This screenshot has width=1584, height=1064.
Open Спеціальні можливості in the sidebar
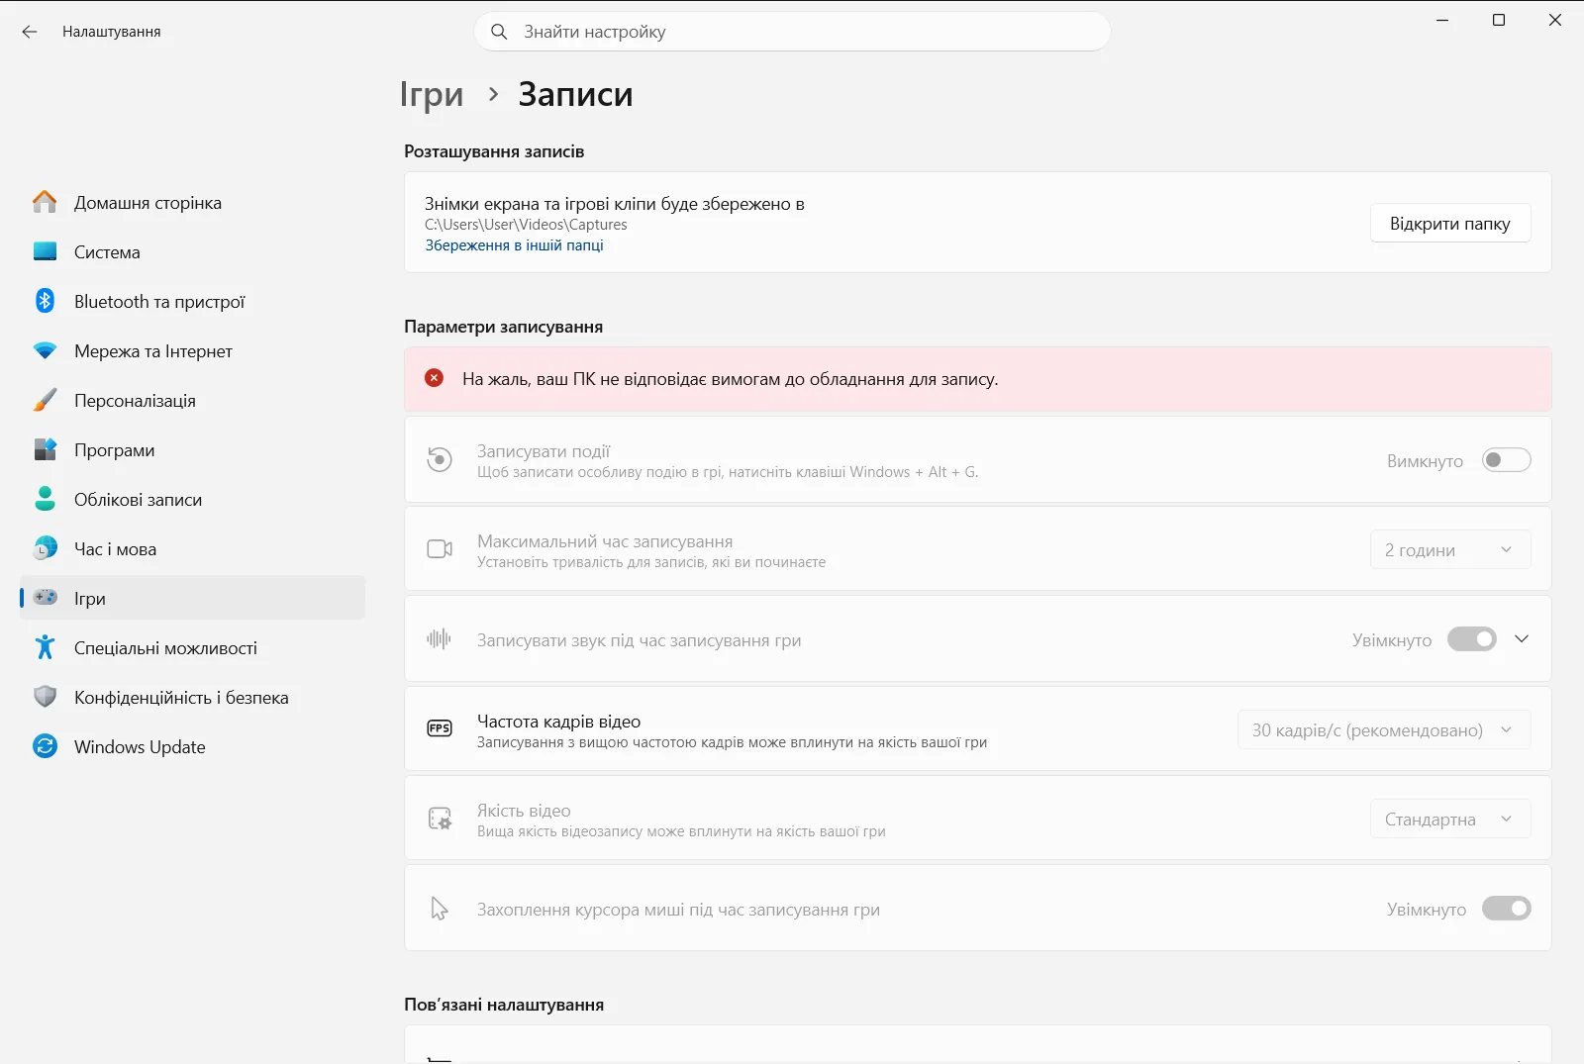tap(193, 647)
